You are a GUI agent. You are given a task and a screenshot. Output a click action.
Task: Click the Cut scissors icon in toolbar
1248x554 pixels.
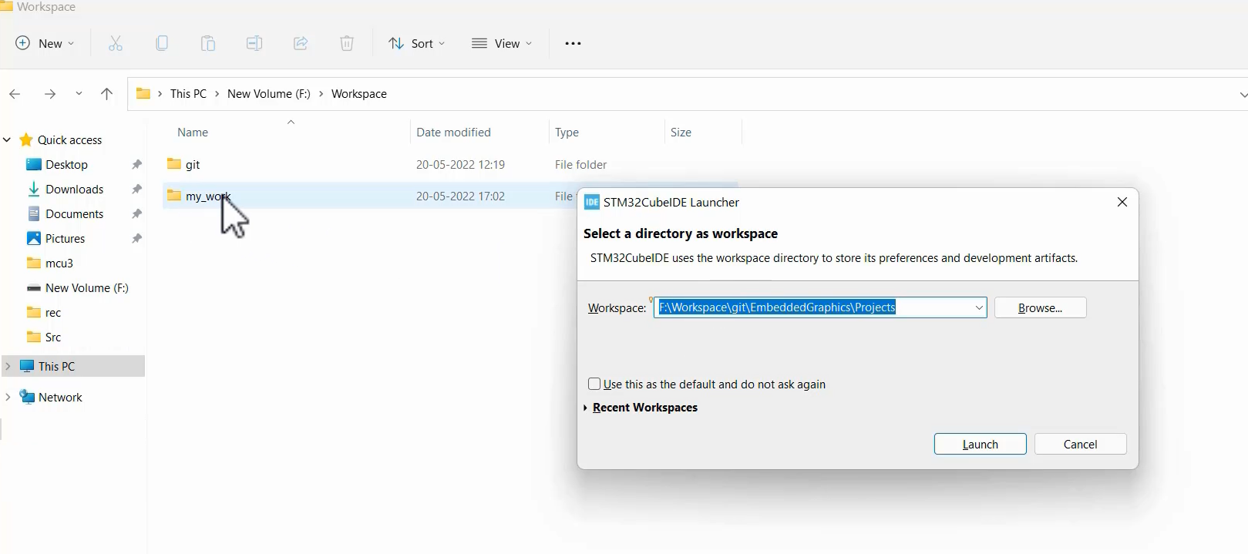pyautogui.click(x=116, y=43)
